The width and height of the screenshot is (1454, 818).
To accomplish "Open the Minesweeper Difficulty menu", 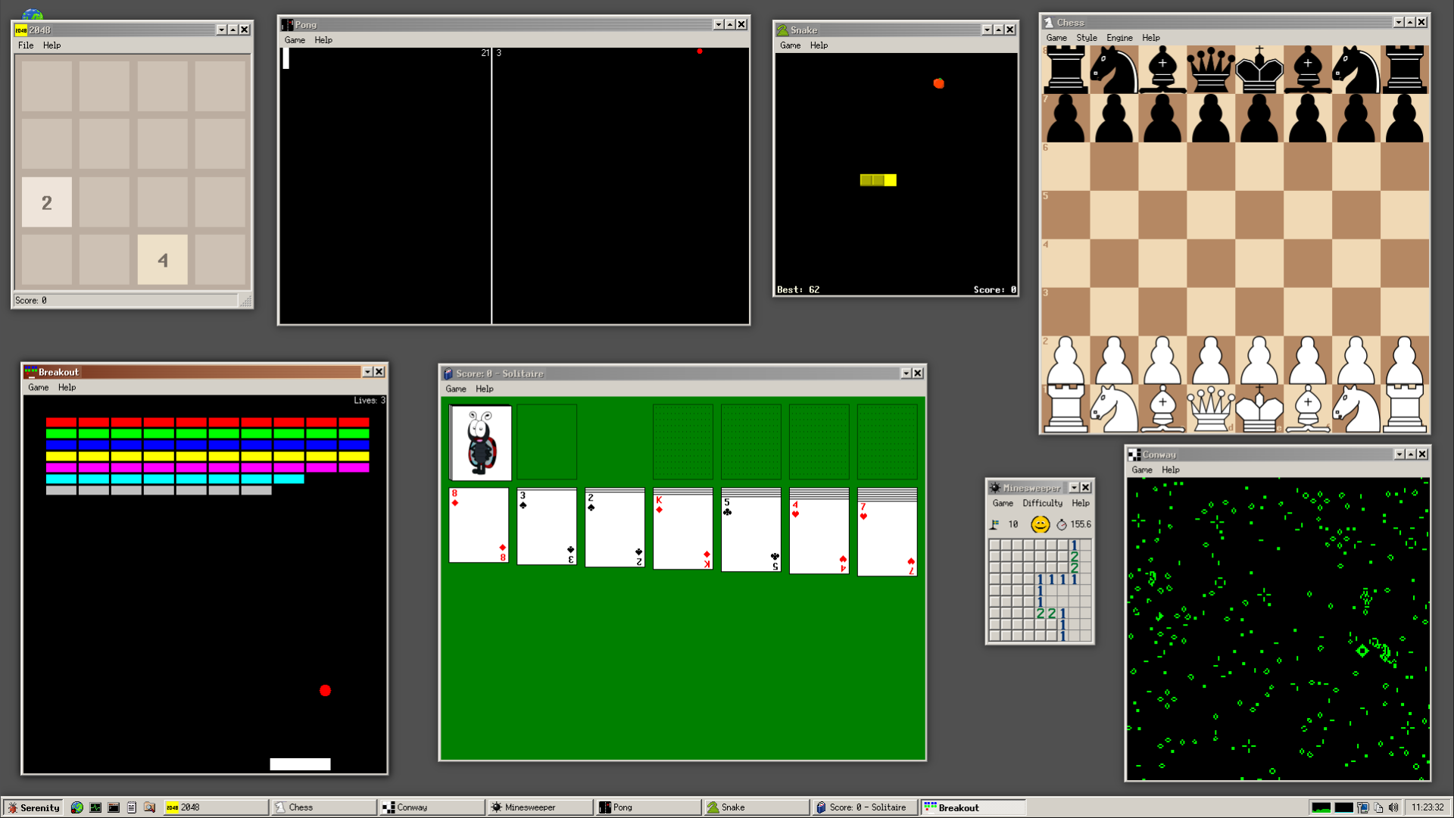I will click(1042, 503).
